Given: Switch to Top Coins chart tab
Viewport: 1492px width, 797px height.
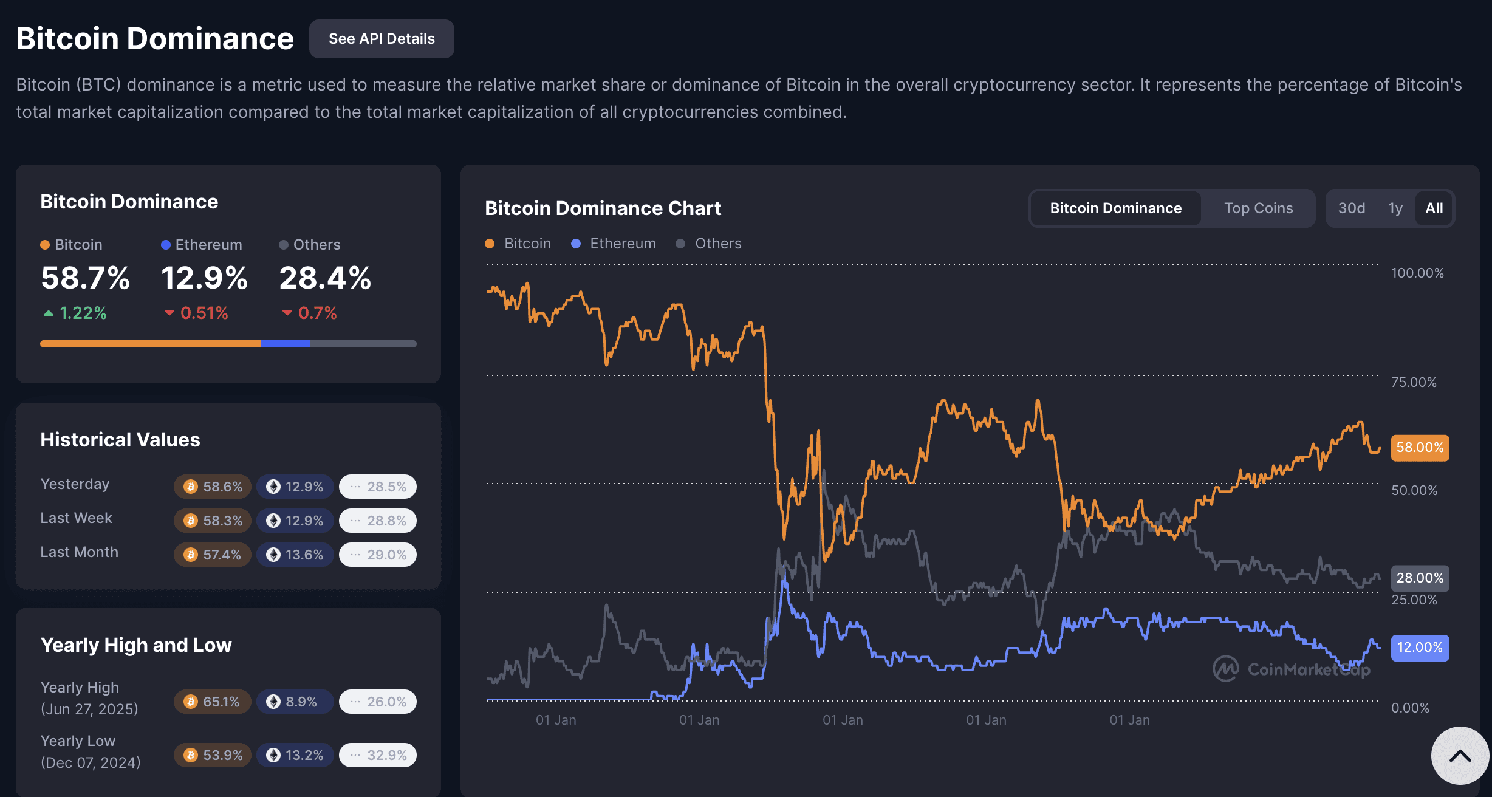Looking at the screenshot, I should click(x=1258, y=208).
